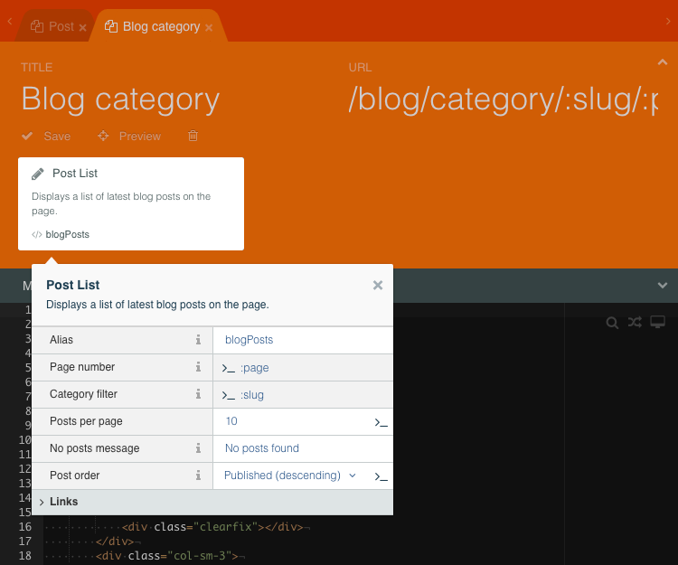
Task: Click the info icon beside Alias
Action: pos(198,340)
